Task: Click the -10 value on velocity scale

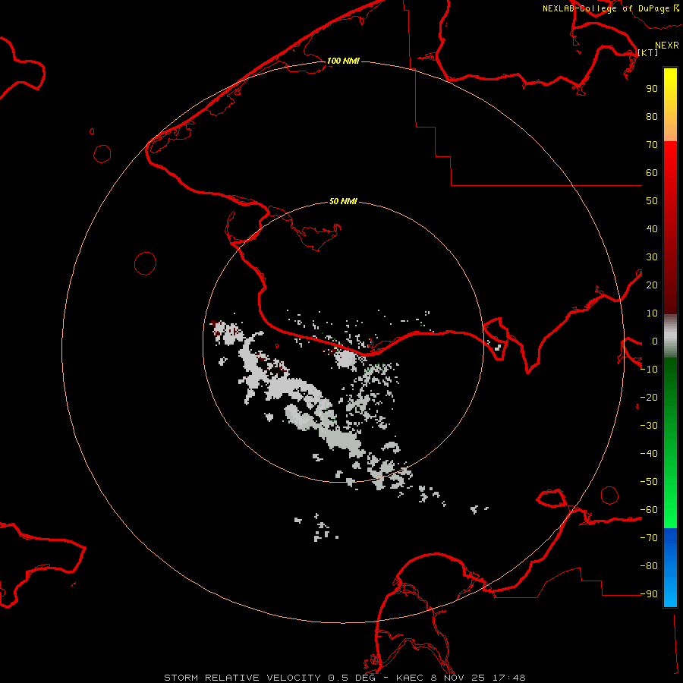Action: (649, 370)
